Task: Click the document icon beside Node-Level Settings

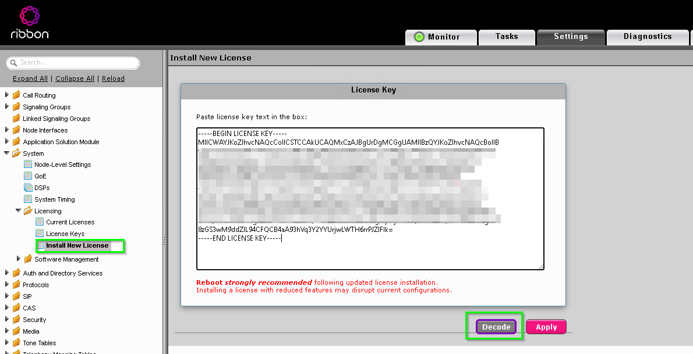Action: pyautogui.click(x=27, y=164)
